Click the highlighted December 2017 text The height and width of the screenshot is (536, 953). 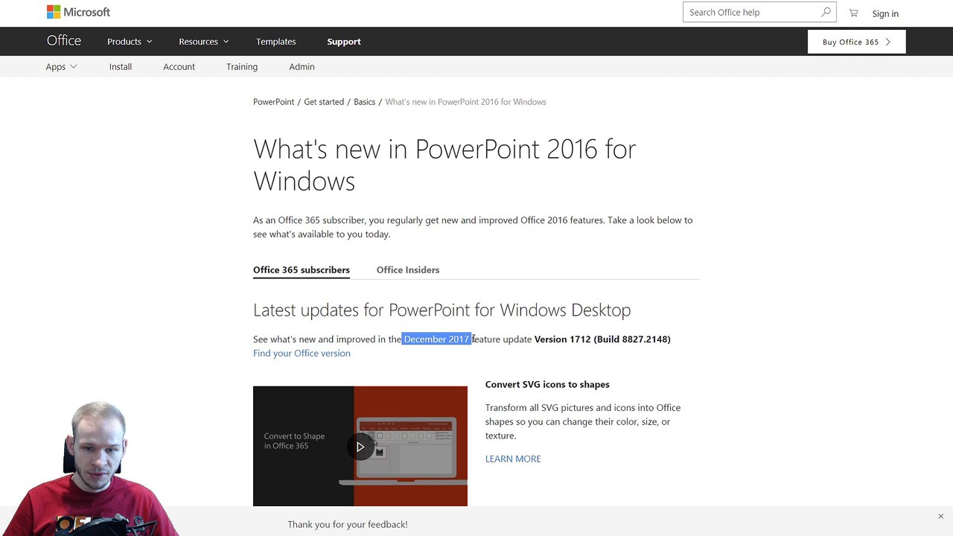click(x=437, y=339)
